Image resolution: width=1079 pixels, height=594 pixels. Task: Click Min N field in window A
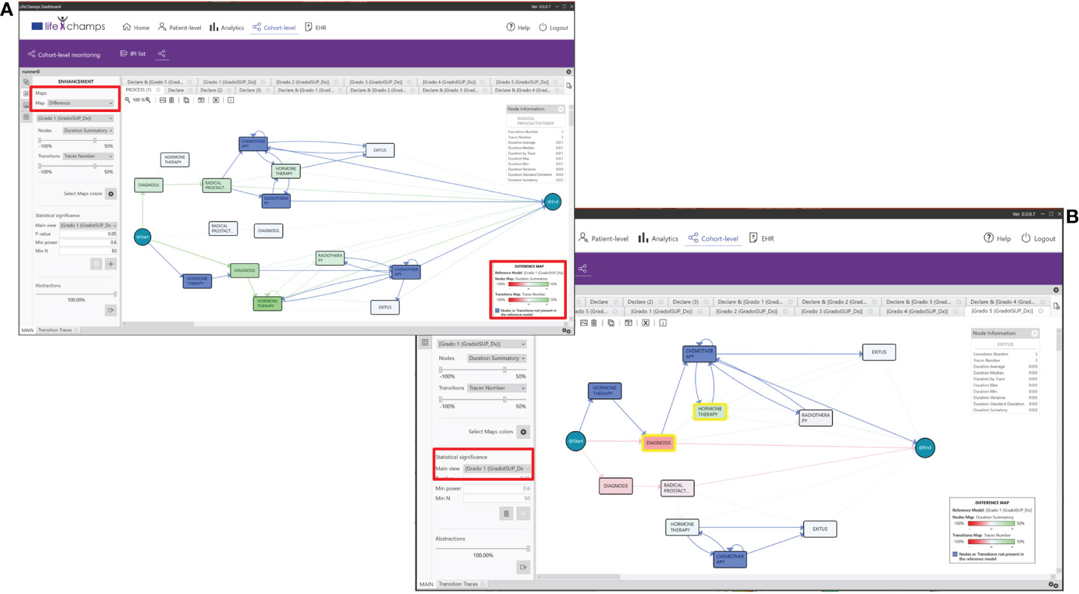(88, 251)
